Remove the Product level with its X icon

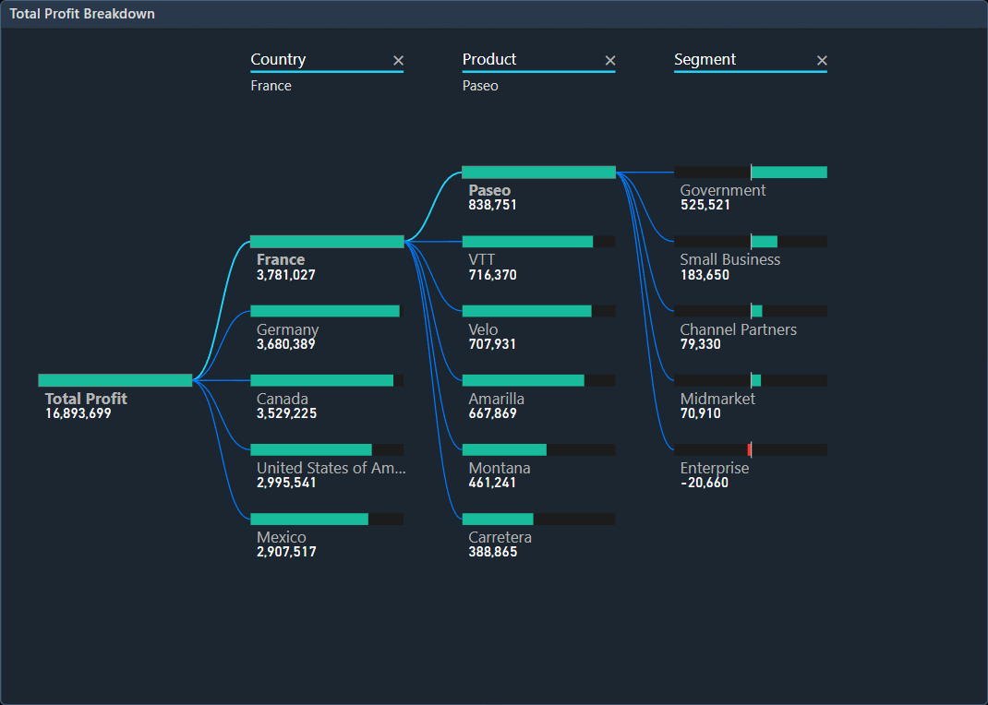tap(609, 61)
